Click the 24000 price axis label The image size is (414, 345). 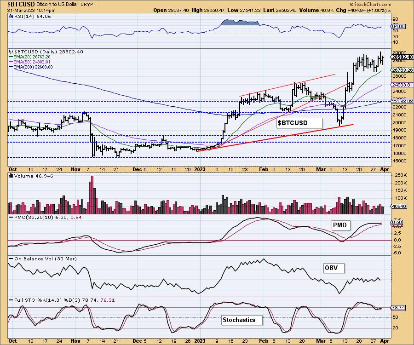399,92
